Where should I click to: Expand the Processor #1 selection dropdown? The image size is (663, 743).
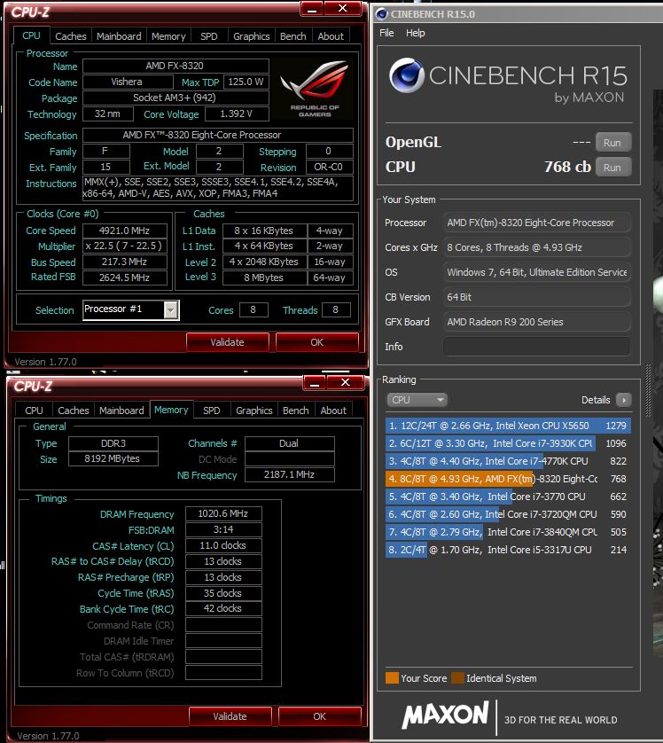(x=171, y=310)
